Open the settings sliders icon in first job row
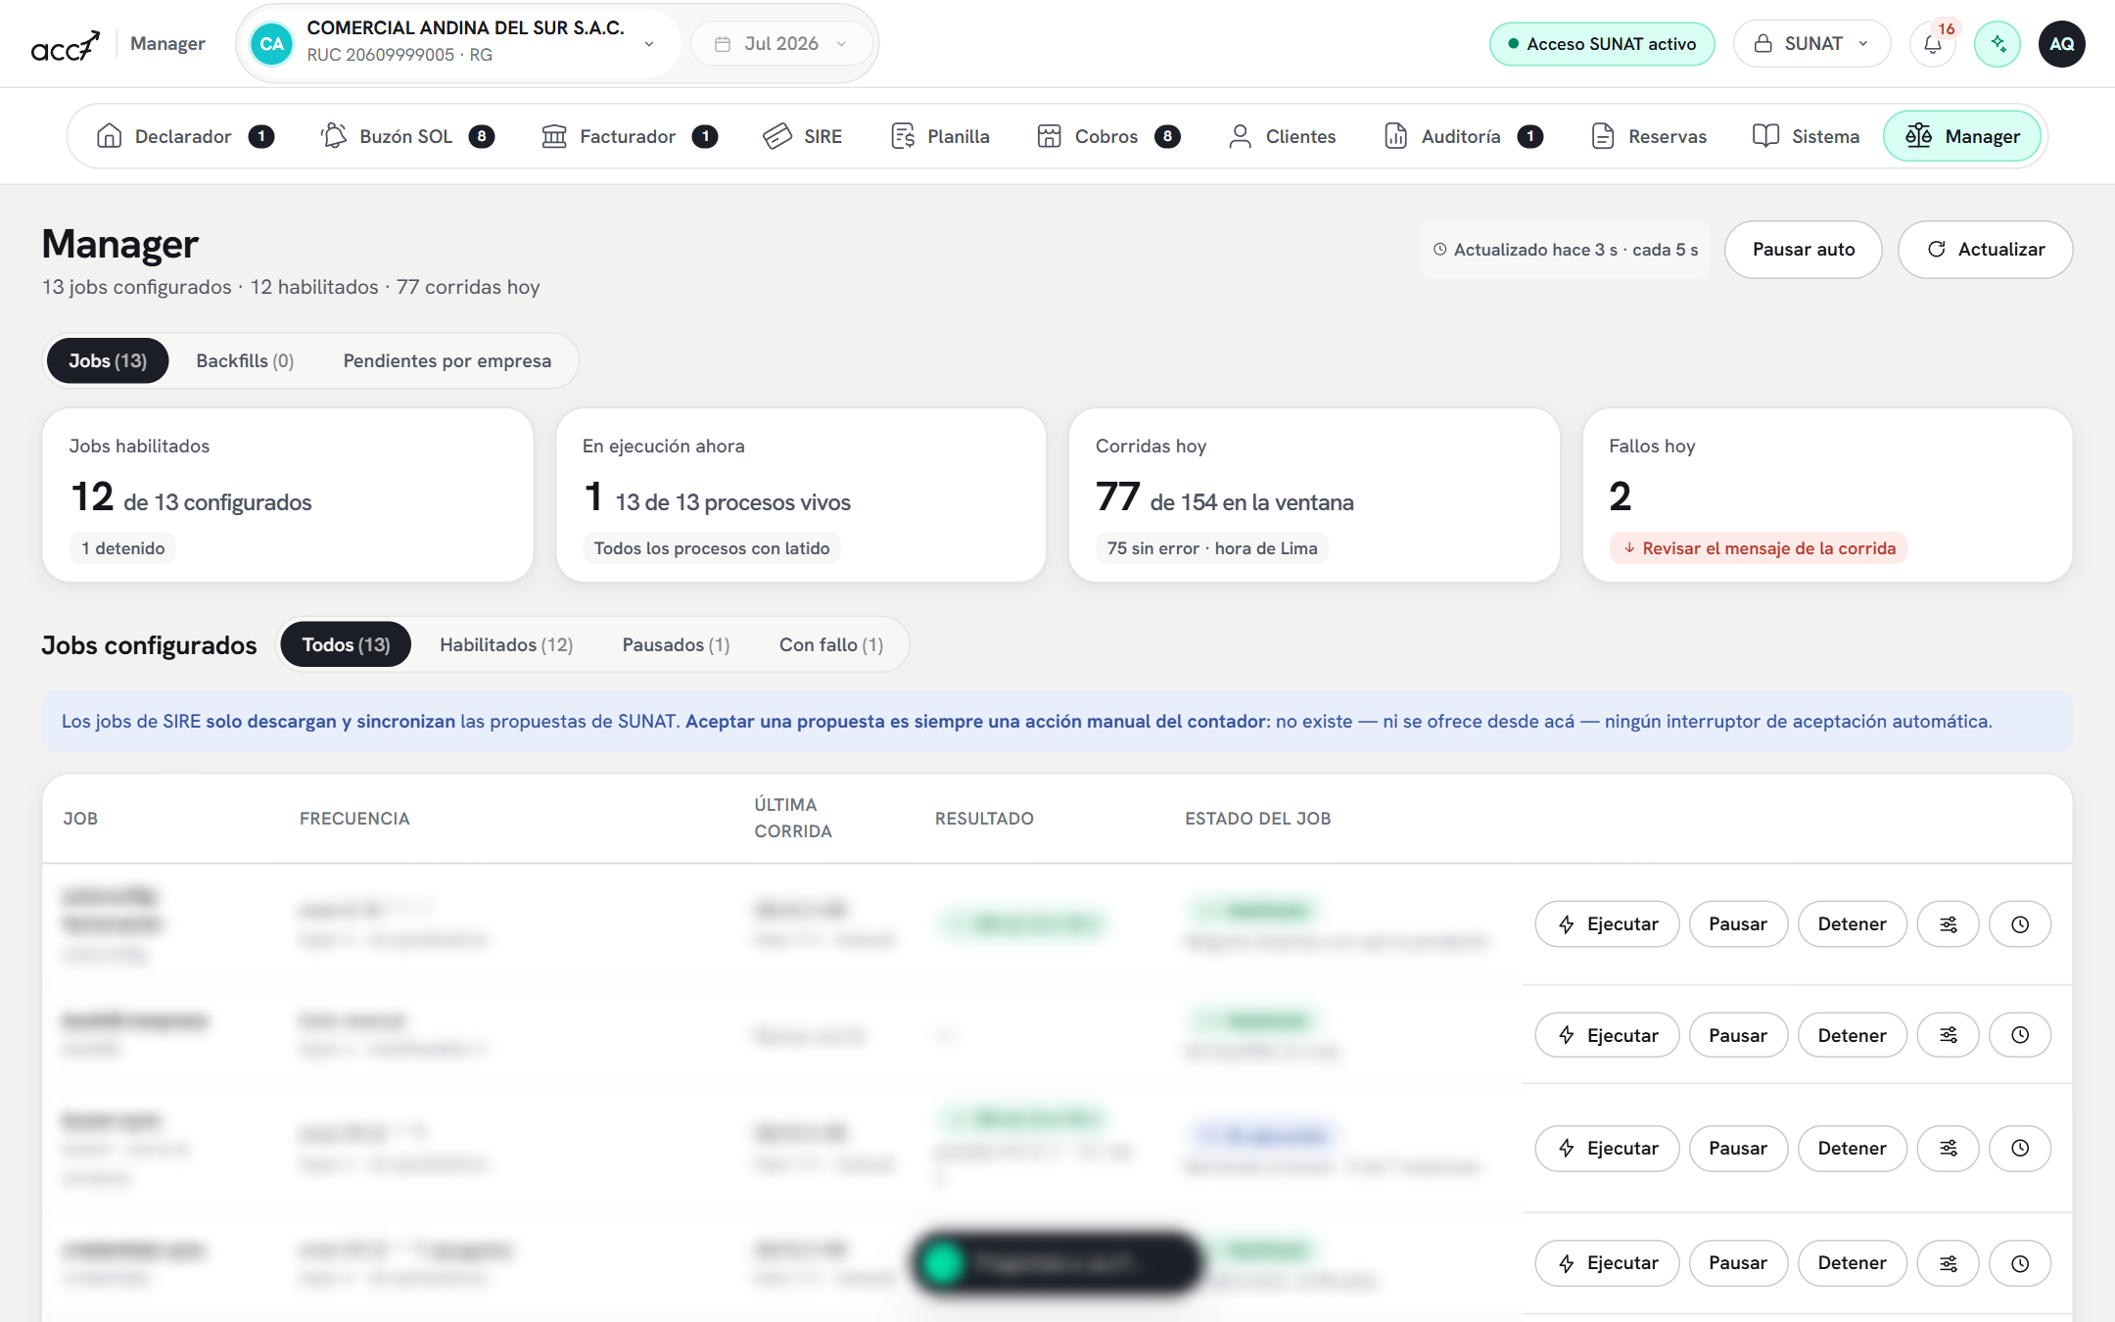 (1949, 924)
